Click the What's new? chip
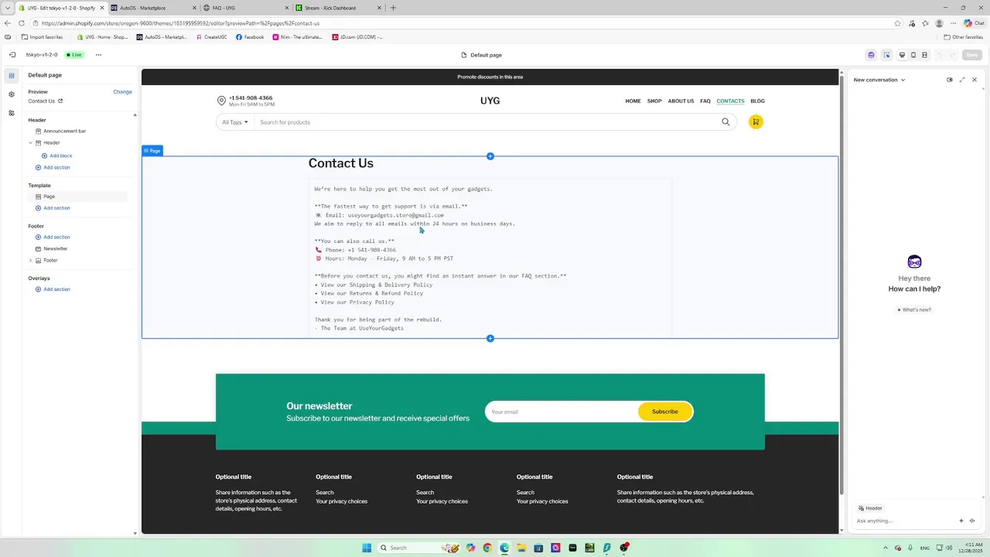The height and width of the screenshot is (557, 990). point(914,309)
